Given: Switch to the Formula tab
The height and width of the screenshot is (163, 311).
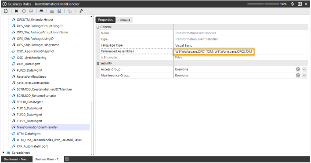Looking at the screenshot, I should 124,20.
